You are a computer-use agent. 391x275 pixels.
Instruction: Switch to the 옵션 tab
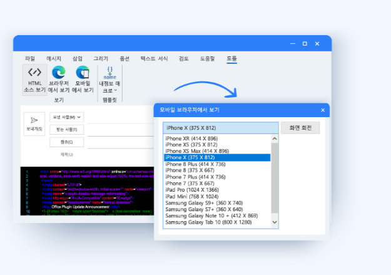(124, 58)
